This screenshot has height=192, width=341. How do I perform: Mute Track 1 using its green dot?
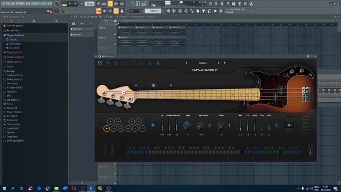coord(115,34)
